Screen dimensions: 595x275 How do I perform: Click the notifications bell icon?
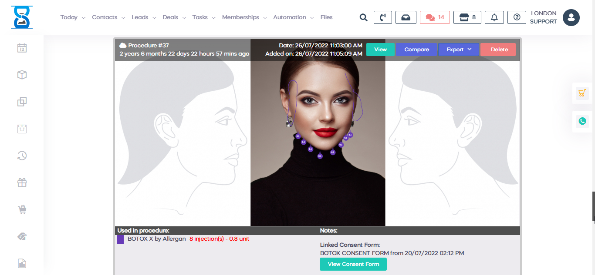494,17
